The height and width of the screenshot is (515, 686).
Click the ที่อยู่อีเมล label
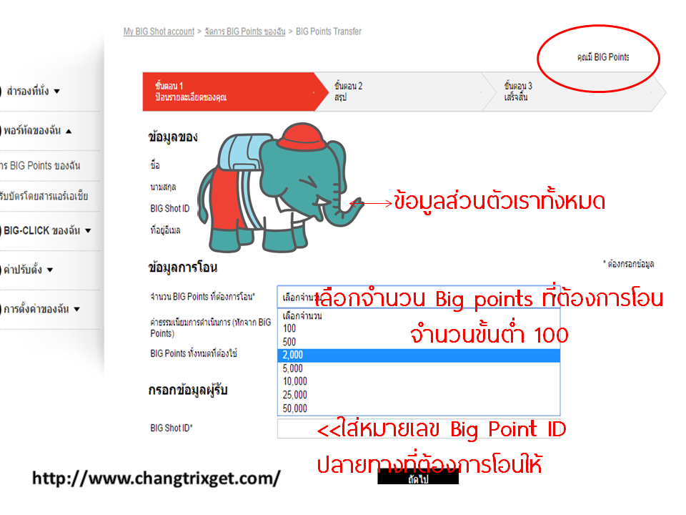[165, 230]
